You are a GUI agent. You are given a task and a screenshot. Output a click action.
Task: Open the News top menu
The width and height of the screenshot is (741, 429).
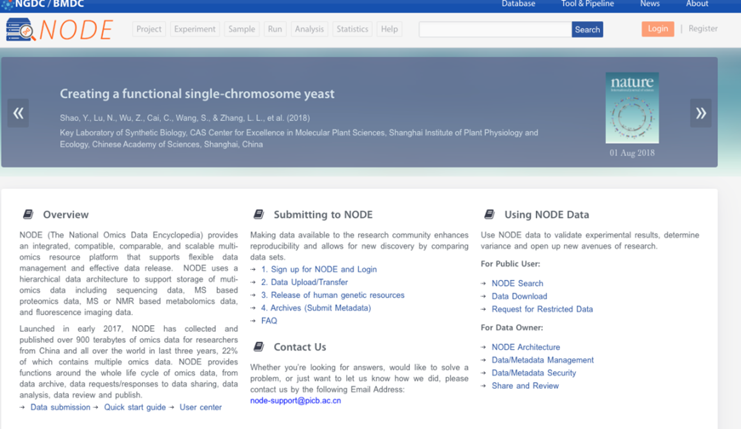click(x=650, y=4)
